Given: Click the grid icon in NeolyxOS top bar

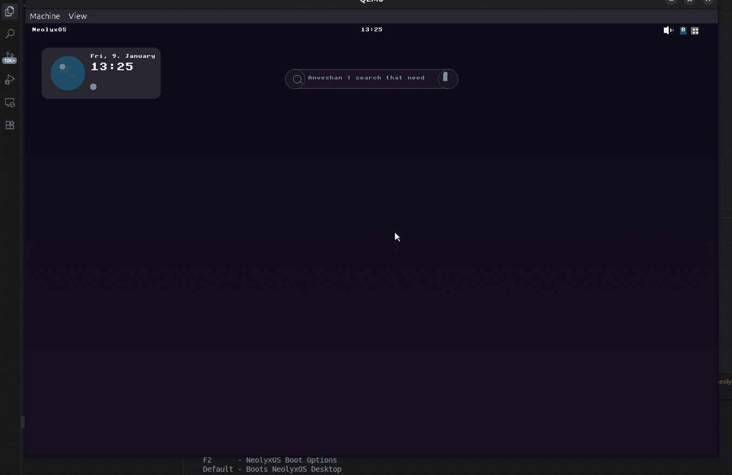Looking at the screenshot, I should click(x=695, y=31).
